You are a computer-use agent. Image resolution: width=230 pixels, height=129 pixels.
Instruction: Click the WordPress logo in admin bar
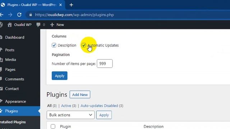pyautogui.click(x=1, y=25)
